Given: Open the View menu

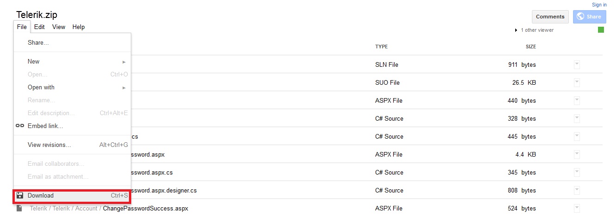Looking at the screenshot, I should pyautogui.click(x=59, y=27).
